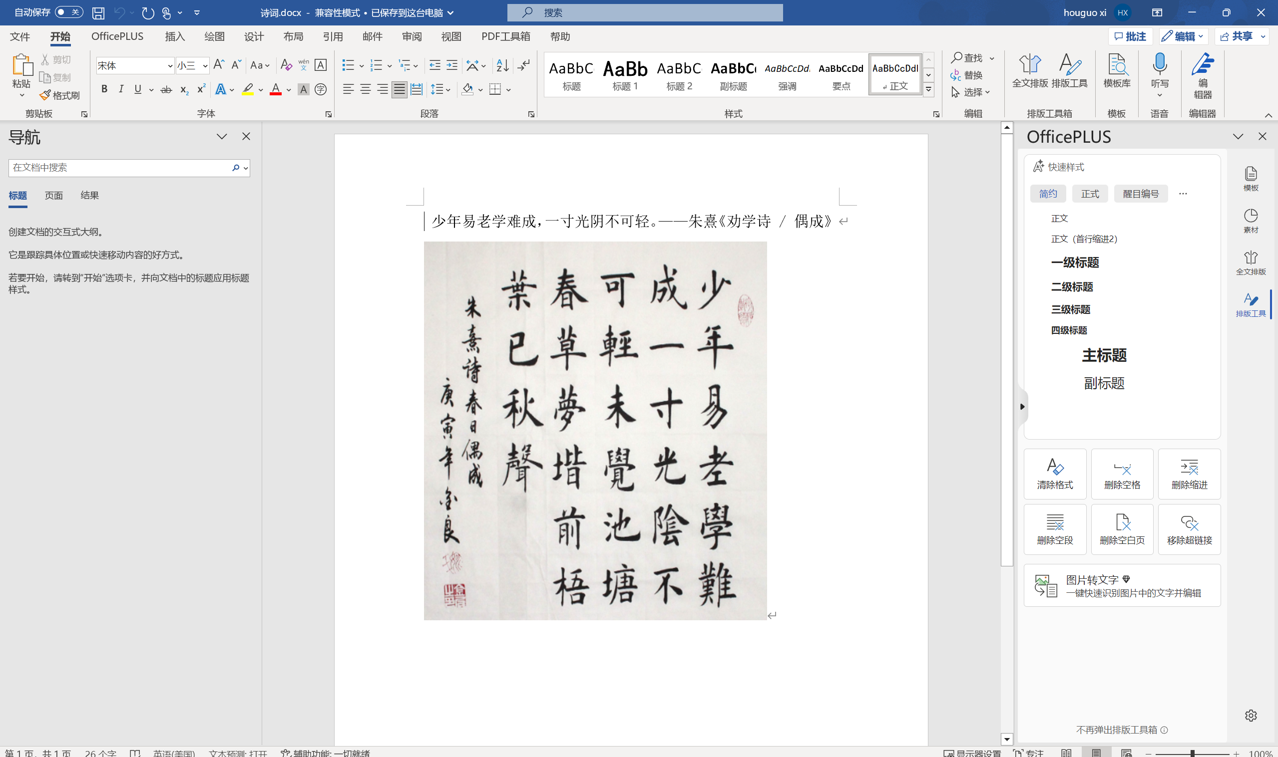Expand the navigation search options dropdown
This screenshot has height=757, width=1278.
(246, 168)
